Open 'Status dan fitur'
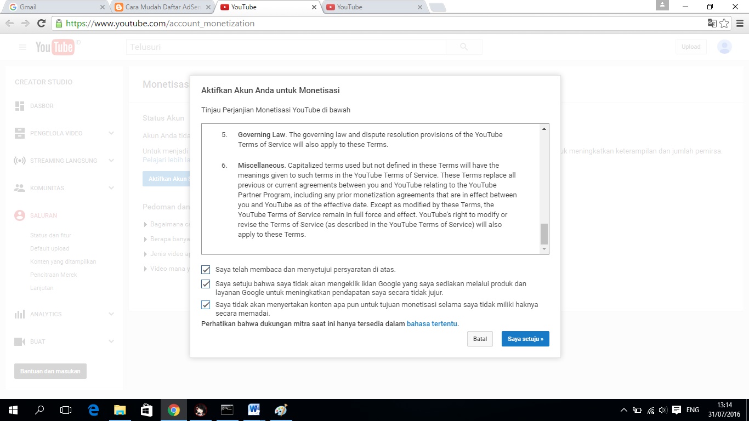Image resolution: width=749 pixels, height=421 pixels. pyautogui.click(x=50, y=235)
